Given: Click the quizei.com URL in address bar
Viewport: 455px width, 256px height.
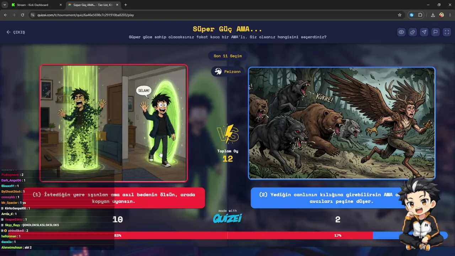Looking at the screenshot, I should click(x=86, y=15).
